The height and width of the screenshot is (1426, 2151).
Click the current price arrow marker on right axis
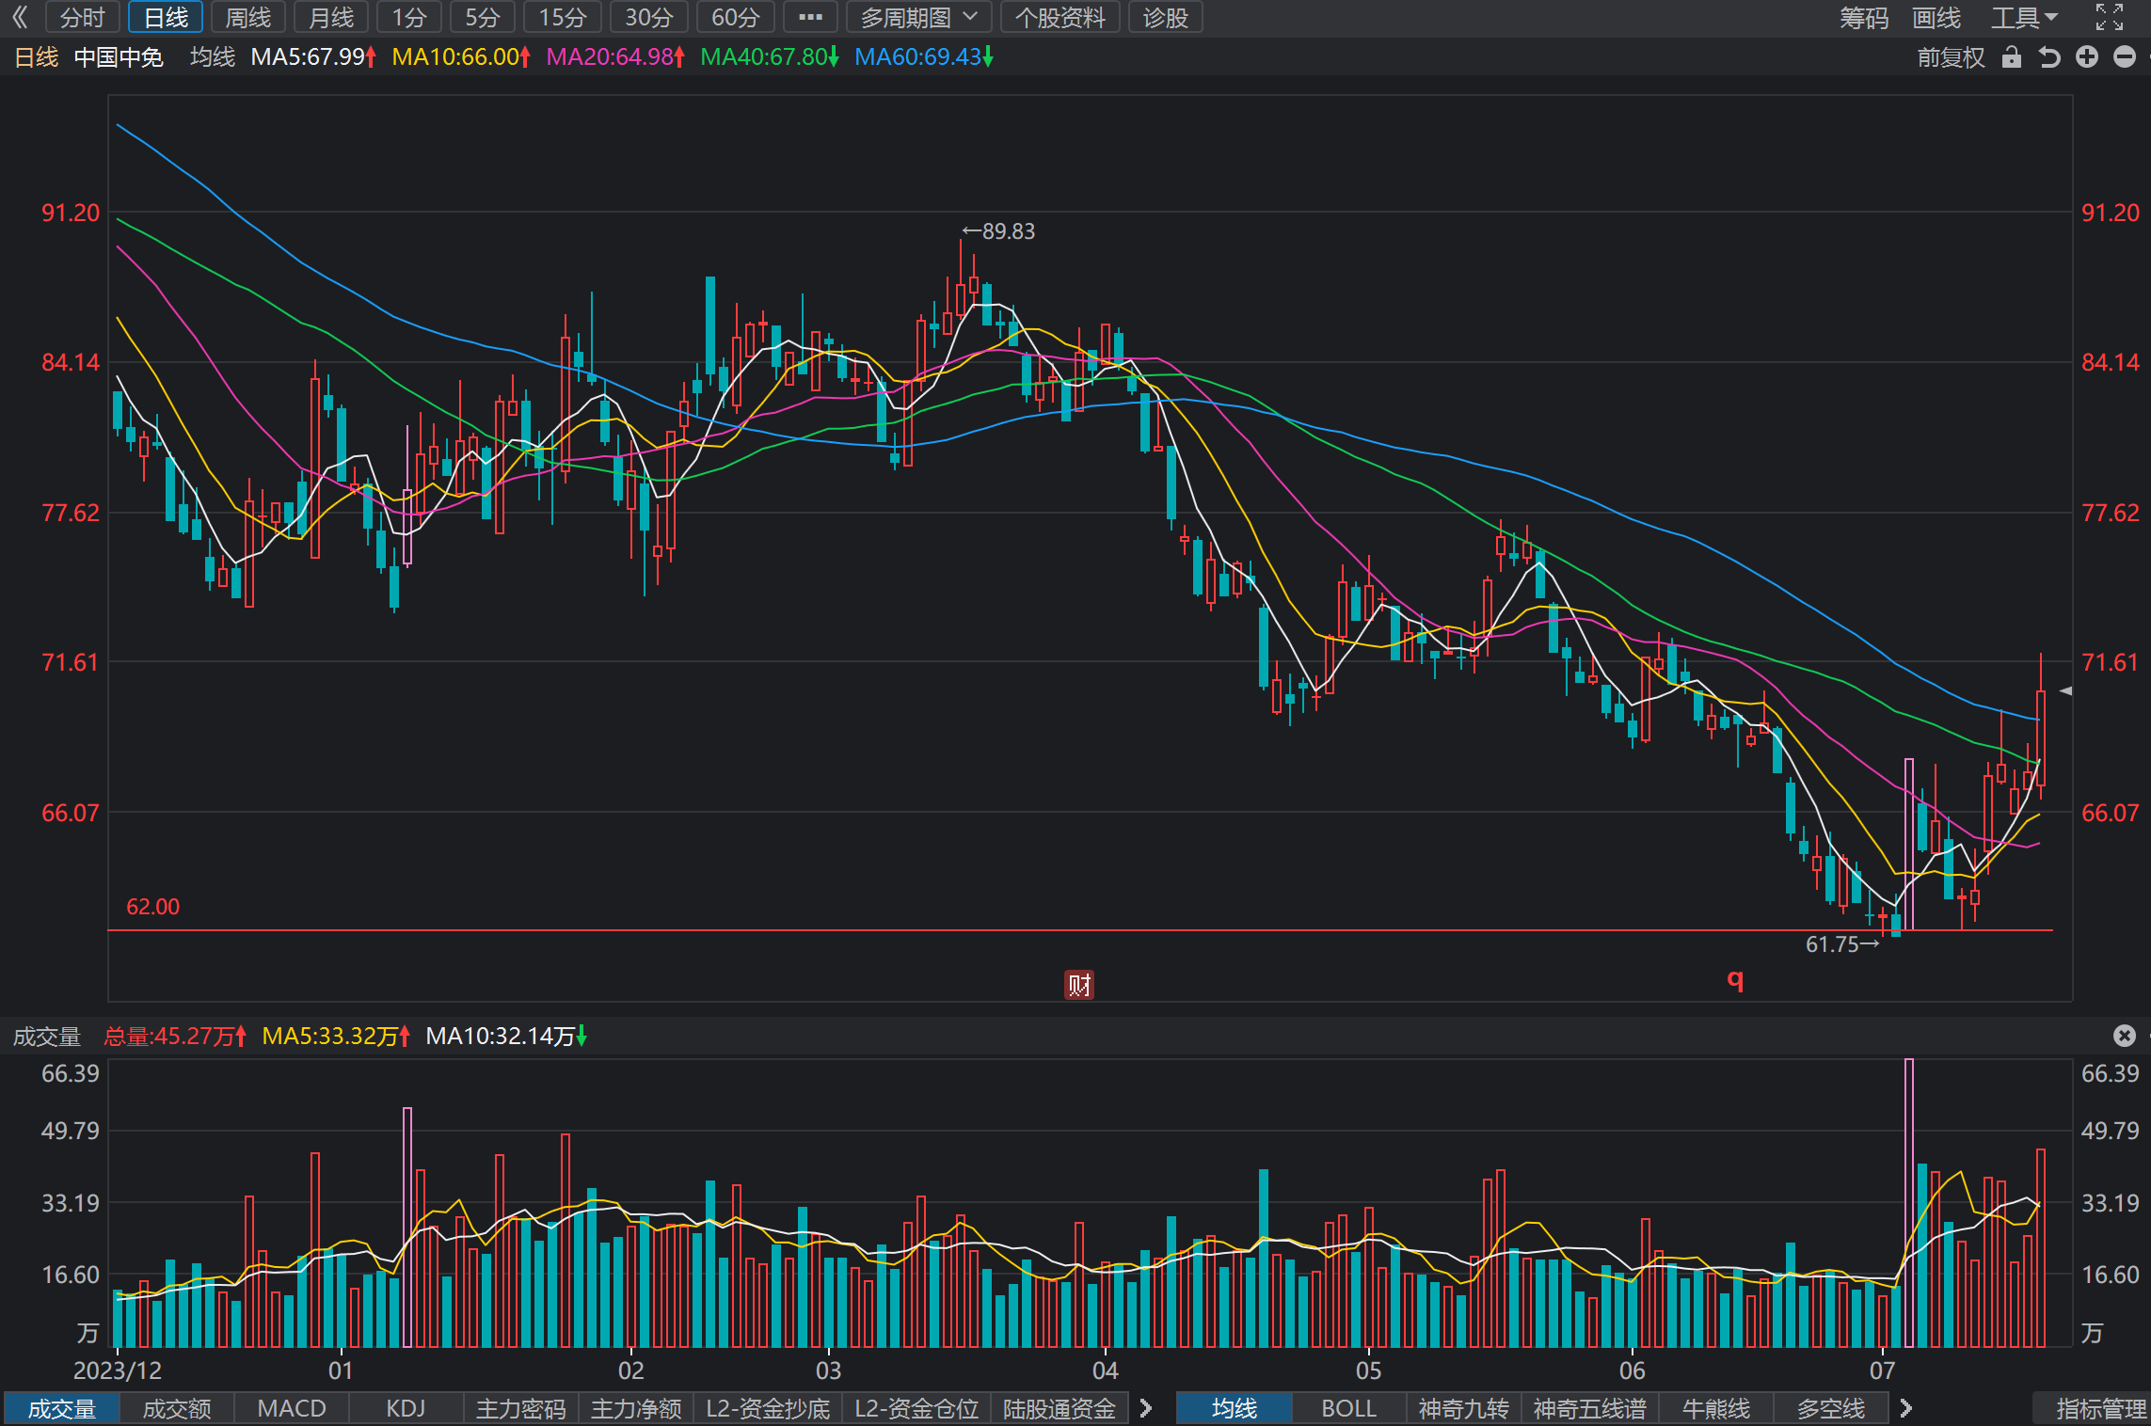click(x=2065, y=690)
